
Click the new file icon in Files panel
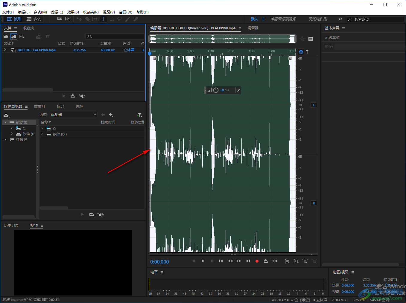22,36
